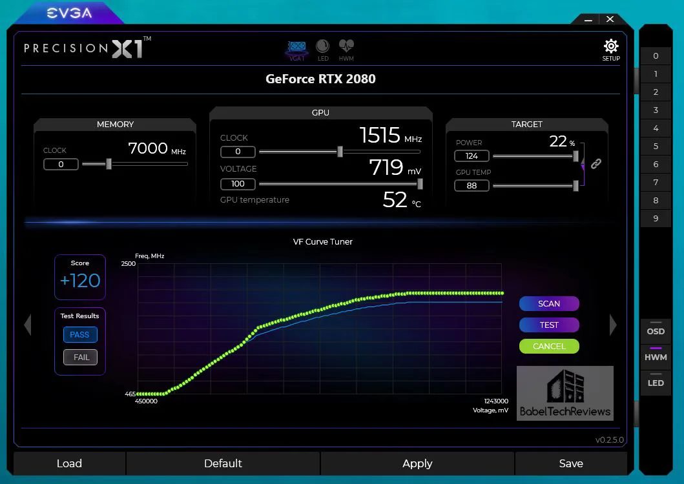Screen dimensions: 684x484
Task: Click the v0.2.5.0 version label
Action: point(610,439)
